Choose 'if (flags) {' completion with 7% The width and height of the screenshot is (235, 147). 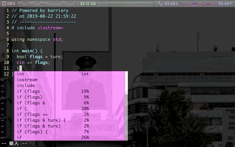point(70,132)
